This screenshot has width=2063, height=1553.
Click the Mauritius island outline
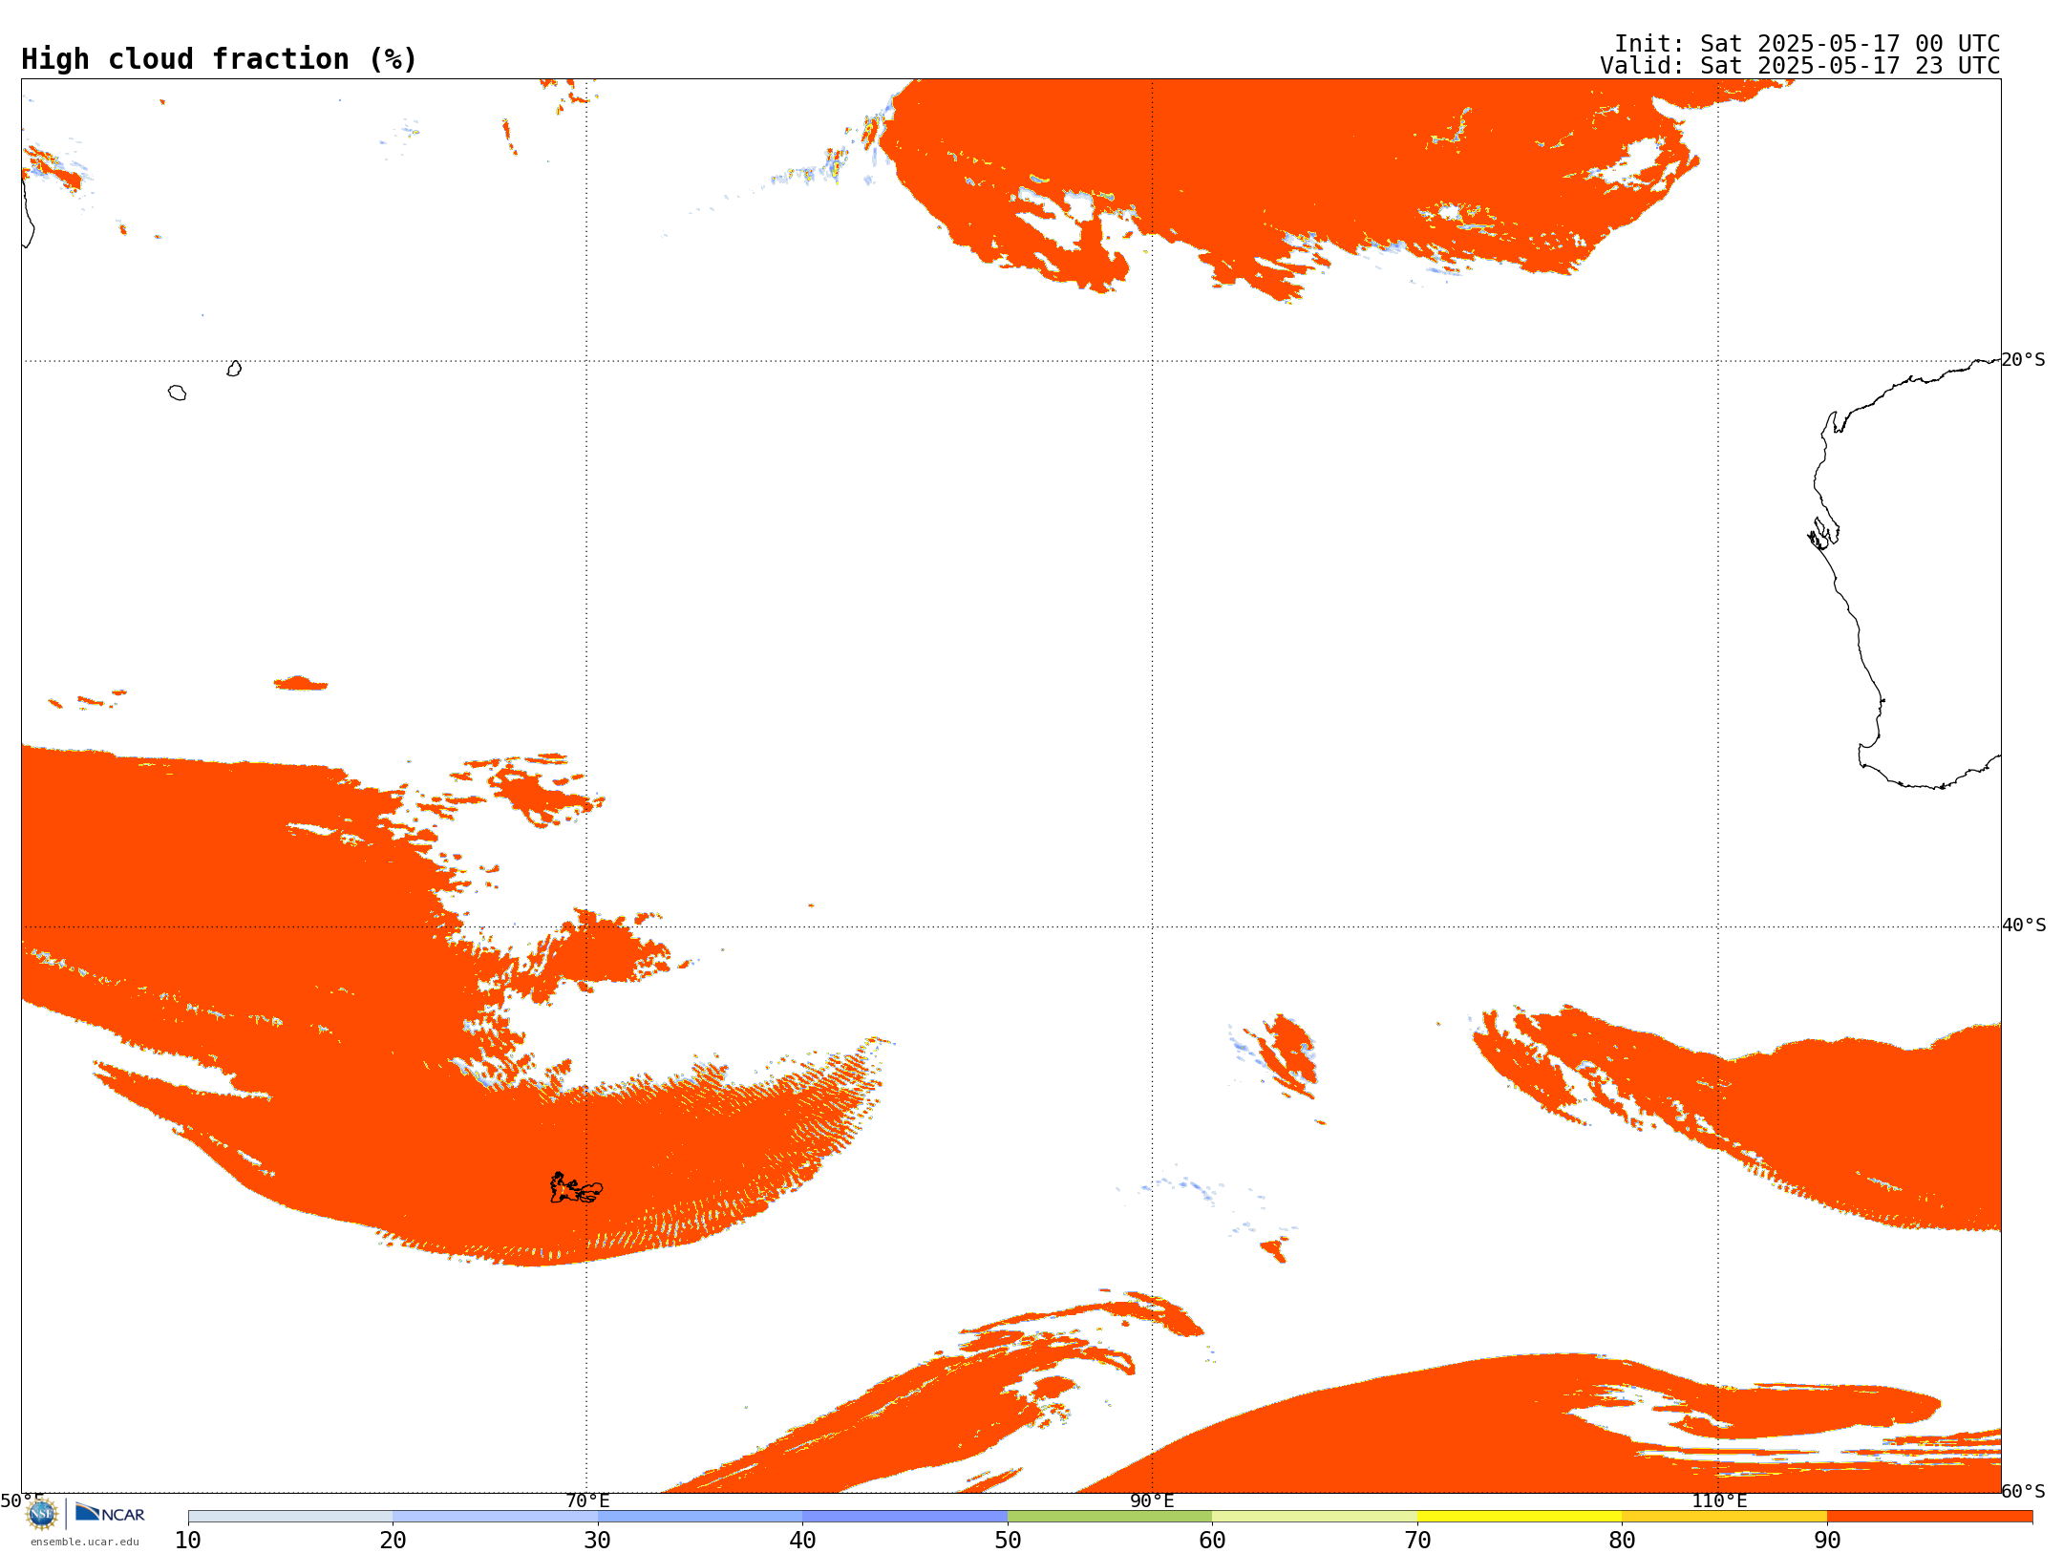coord(234,369)
